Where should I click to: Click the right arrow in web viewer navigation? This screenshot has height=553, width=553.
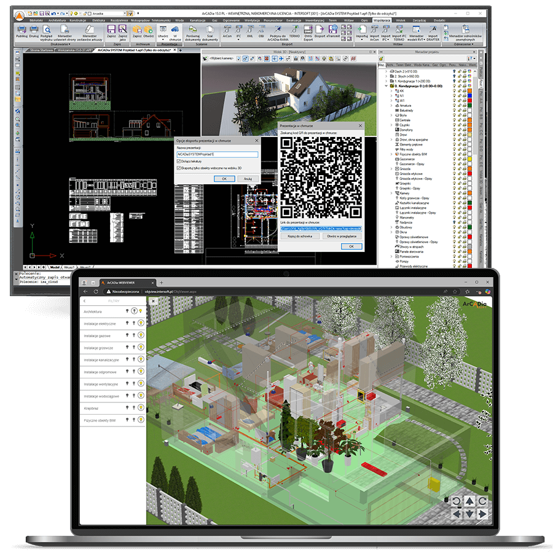tap(482, 514)
